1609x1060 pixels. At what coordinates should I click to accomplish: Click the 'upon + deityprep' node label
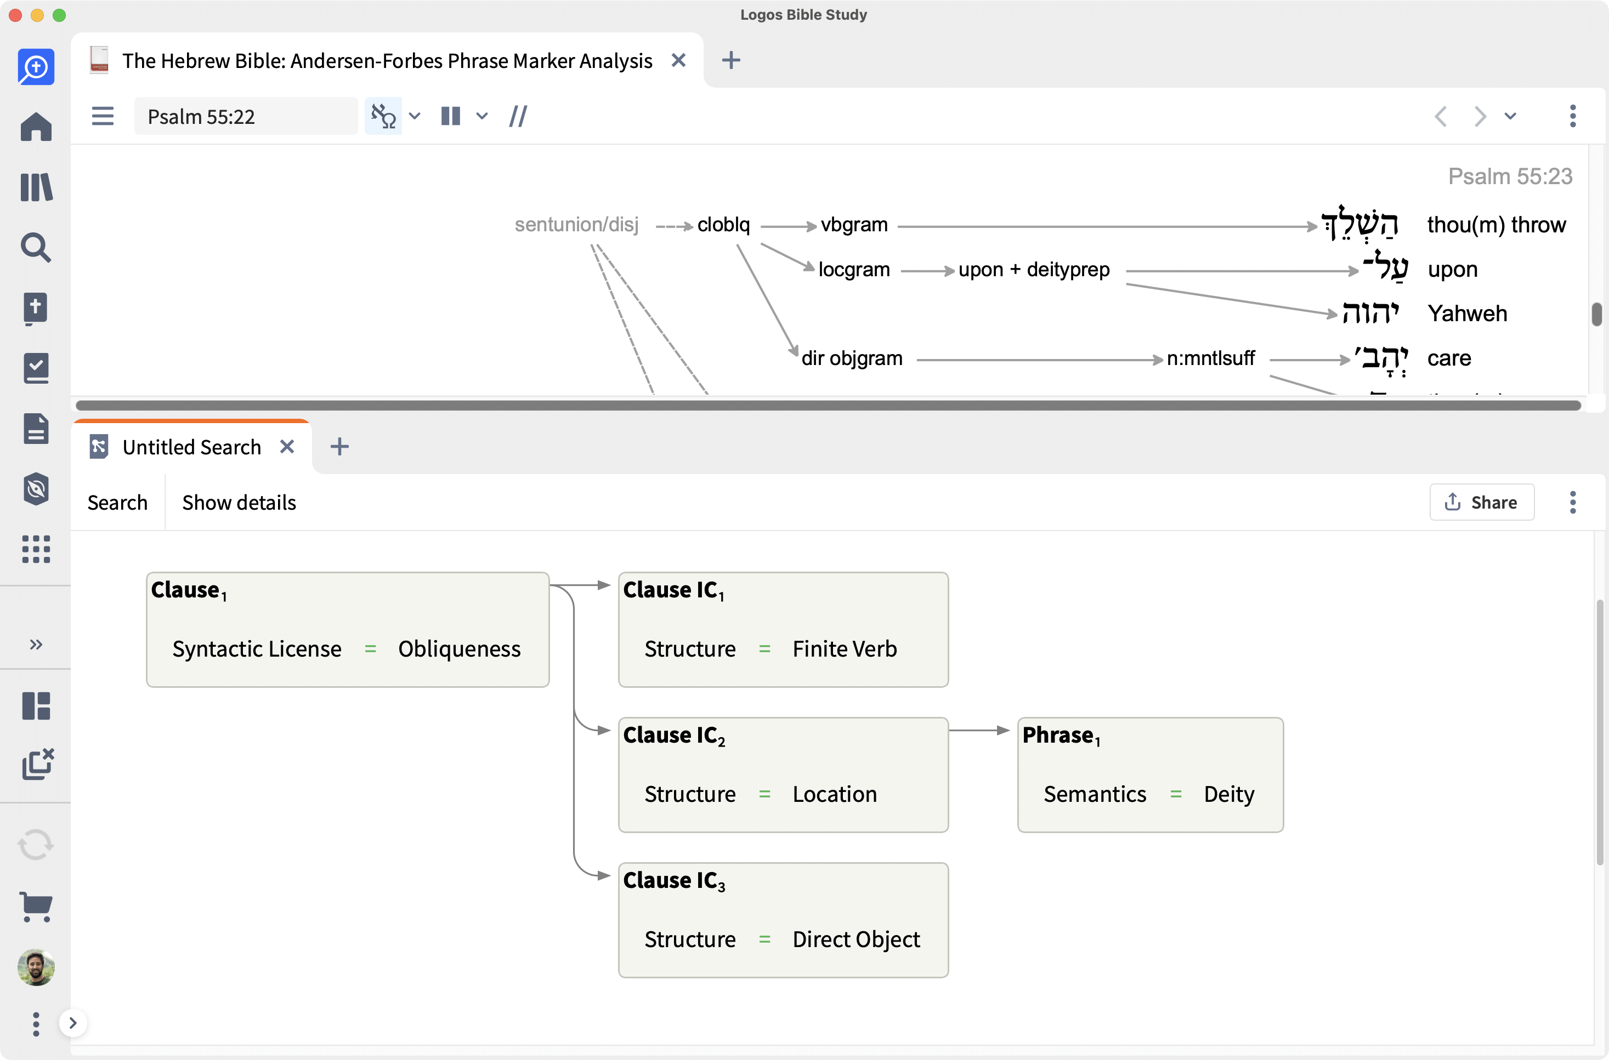coord(1034,269)
